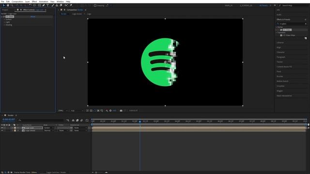
Task: Select the Zoom magnifier tool
Action: click(x=12, y=5)
